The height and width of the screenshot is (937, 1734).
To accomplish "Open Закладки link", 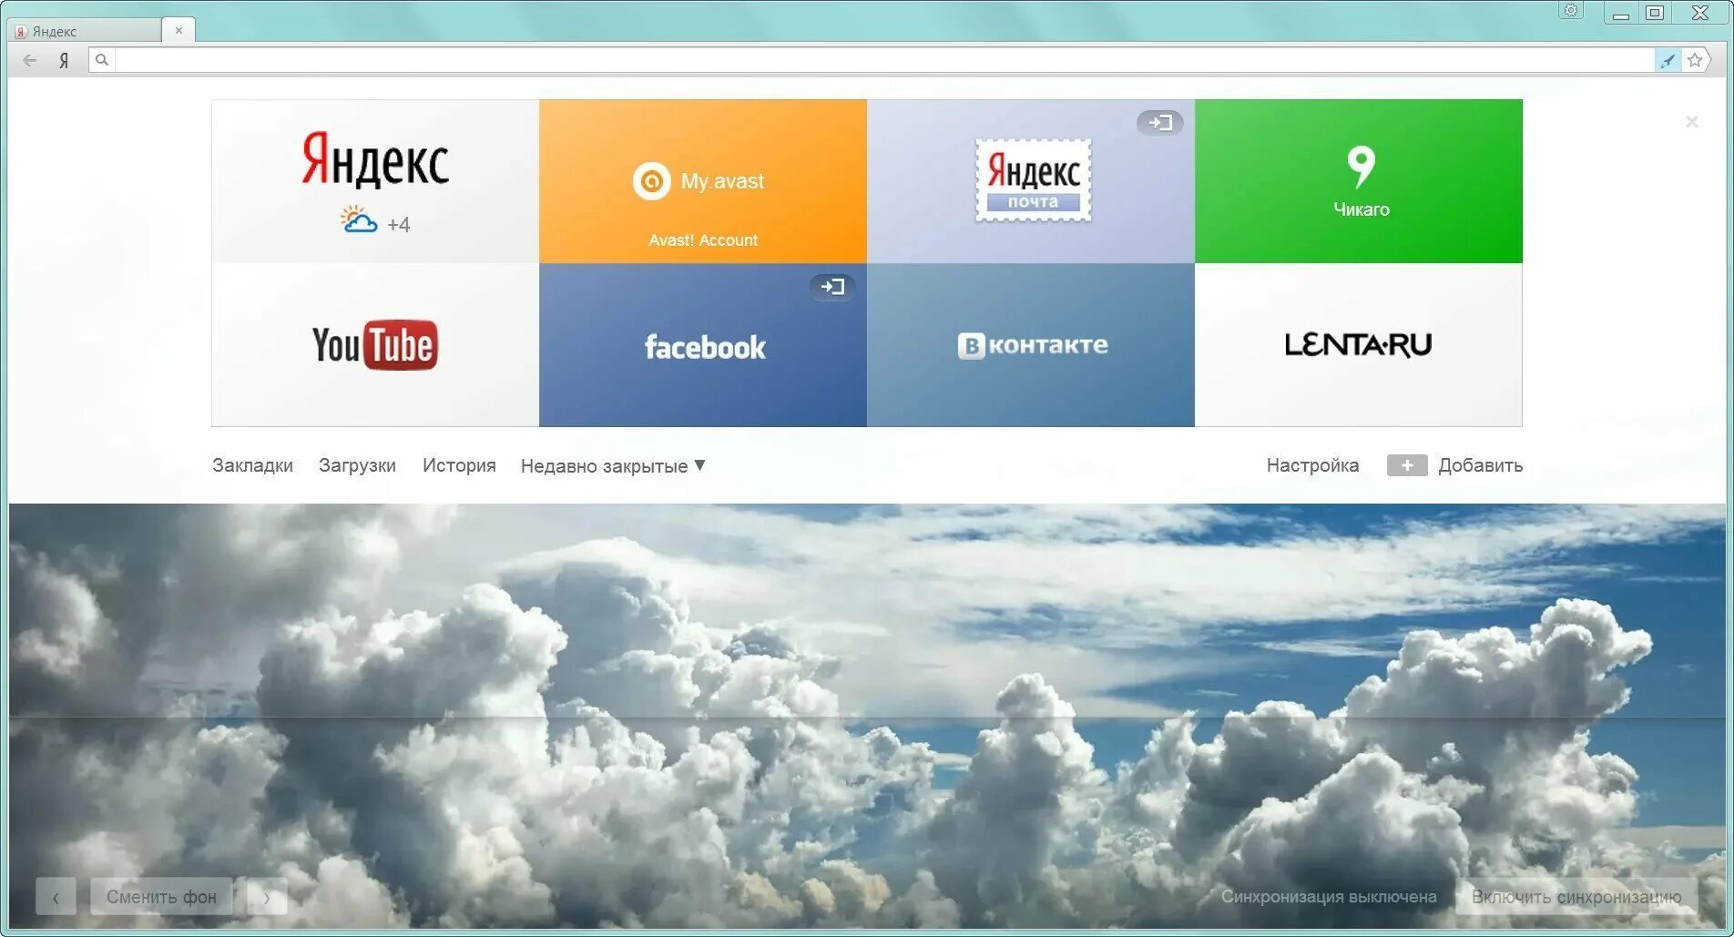I will [252, 465].
